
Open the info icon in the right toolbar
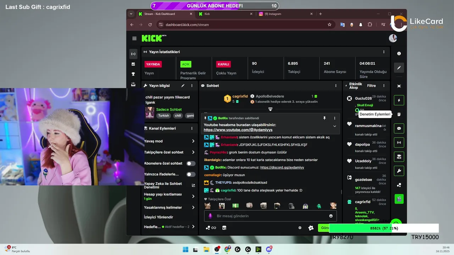pos(399,53)
